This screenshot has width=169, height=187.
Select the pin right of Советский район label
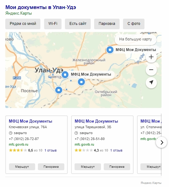pyautogui.click(x=81, y=82)
